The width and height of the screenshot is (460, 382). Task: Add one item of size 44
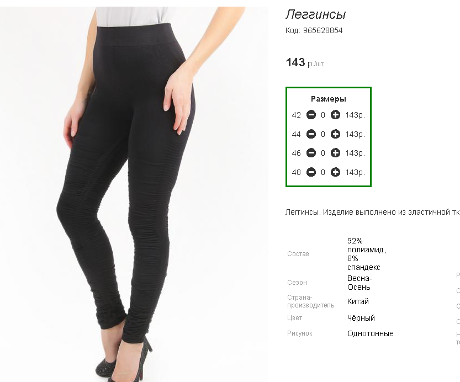click(335, 134)
